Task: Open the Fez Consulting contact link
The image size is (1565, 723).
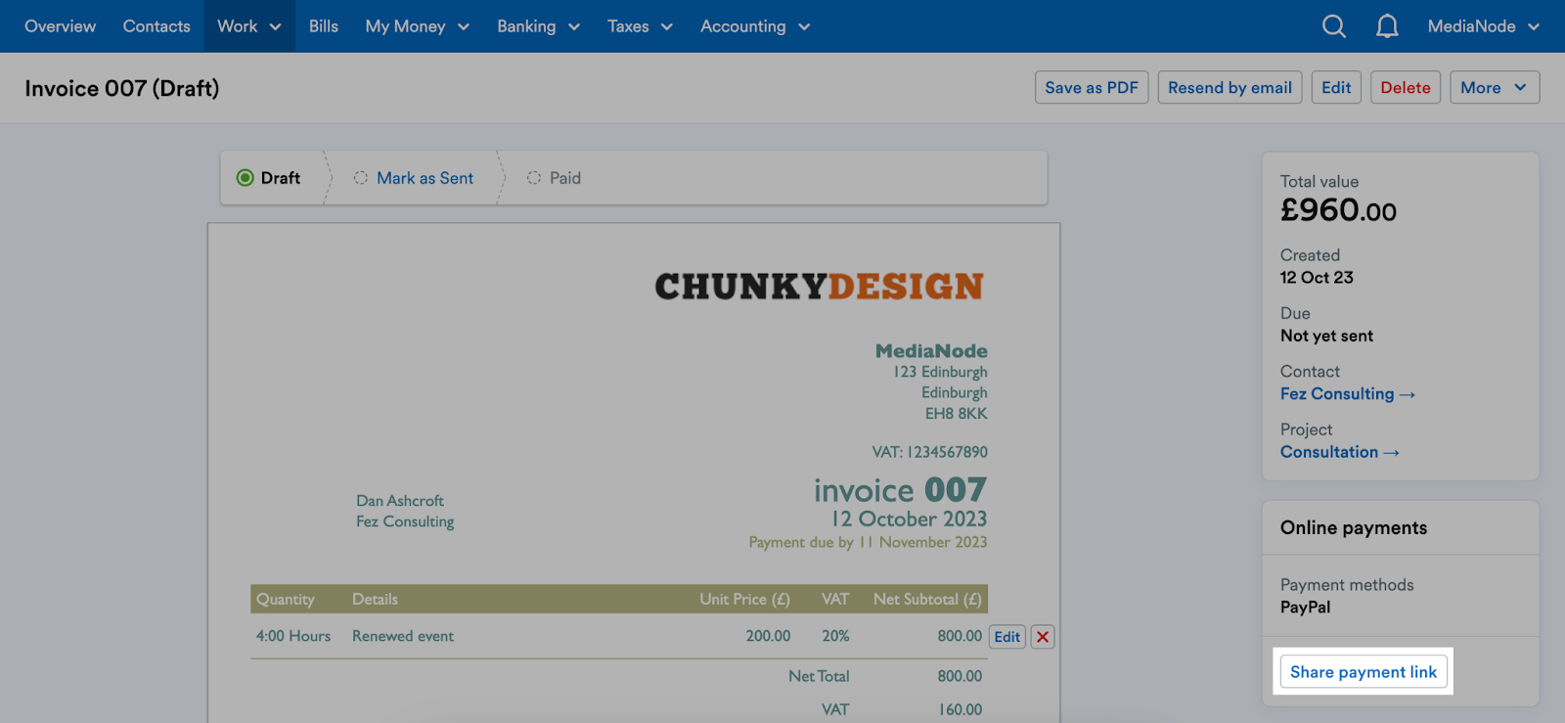Action: (1348, 393)
